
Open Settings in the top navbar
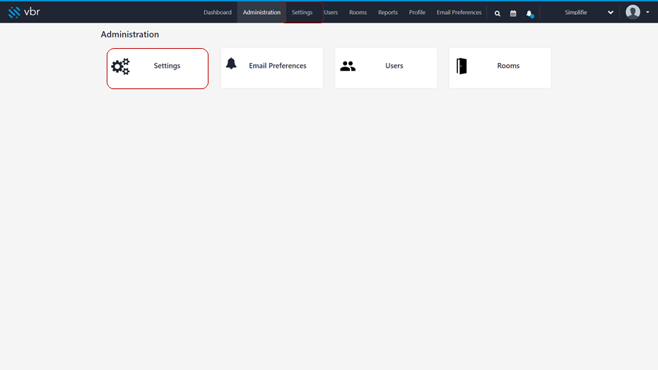pyautogui.click(x=302, y=13)
